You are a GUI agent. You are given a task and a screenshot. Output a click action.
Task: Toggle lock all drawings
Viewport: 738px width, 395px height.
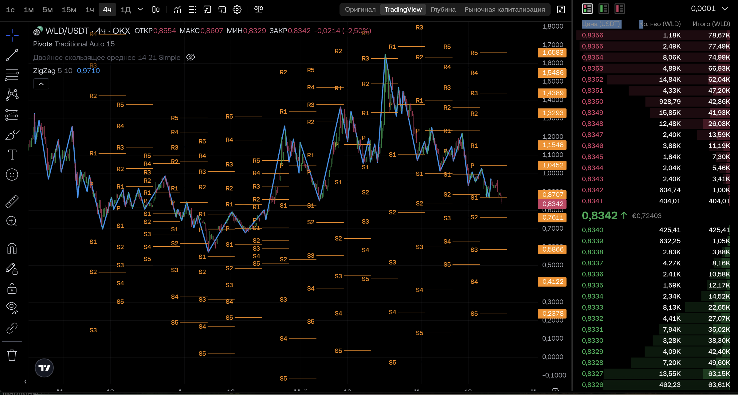12,288
